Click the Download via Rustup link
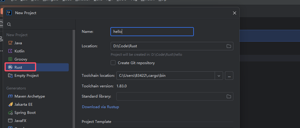 tap(100, 107)
